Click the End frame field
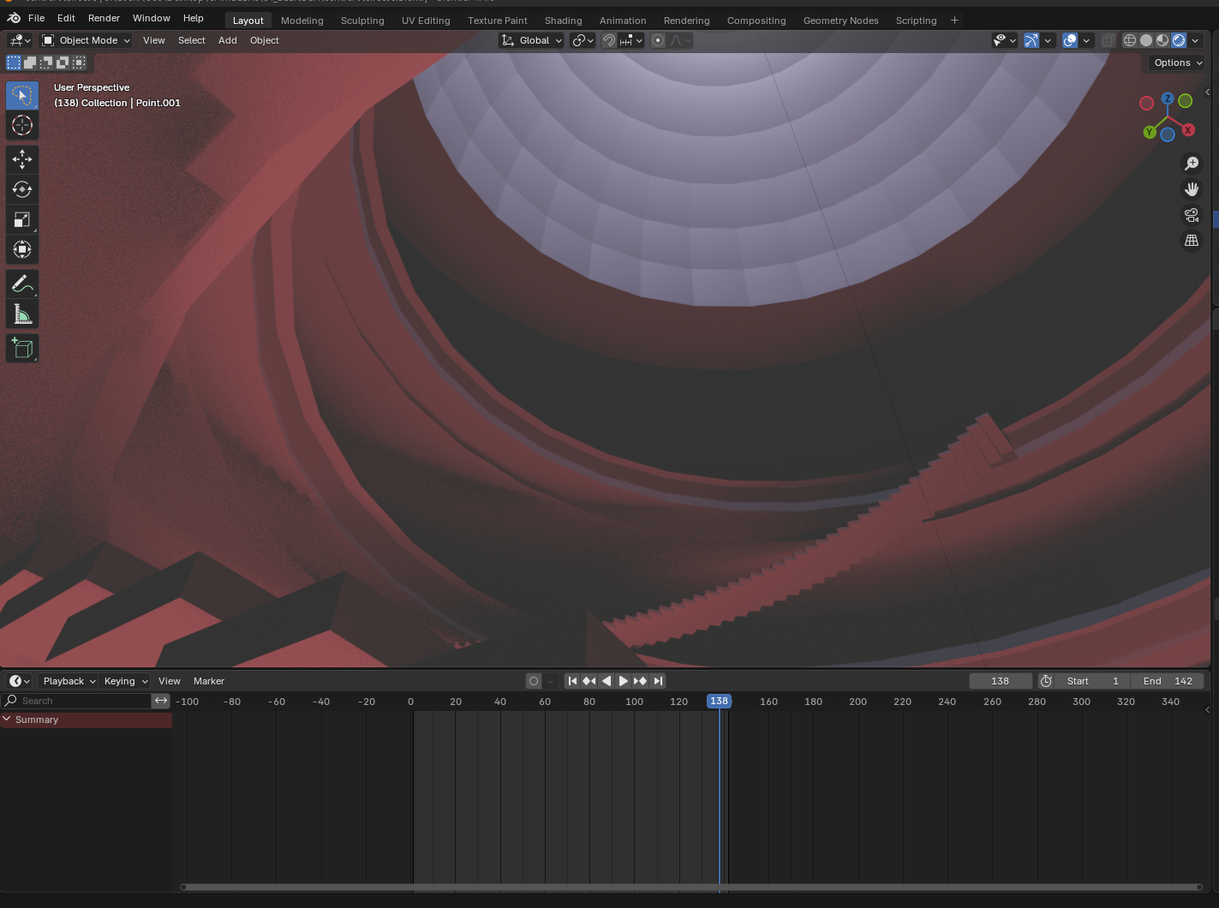Viewport: 1219px width, 908px height. coord(1168,681)
